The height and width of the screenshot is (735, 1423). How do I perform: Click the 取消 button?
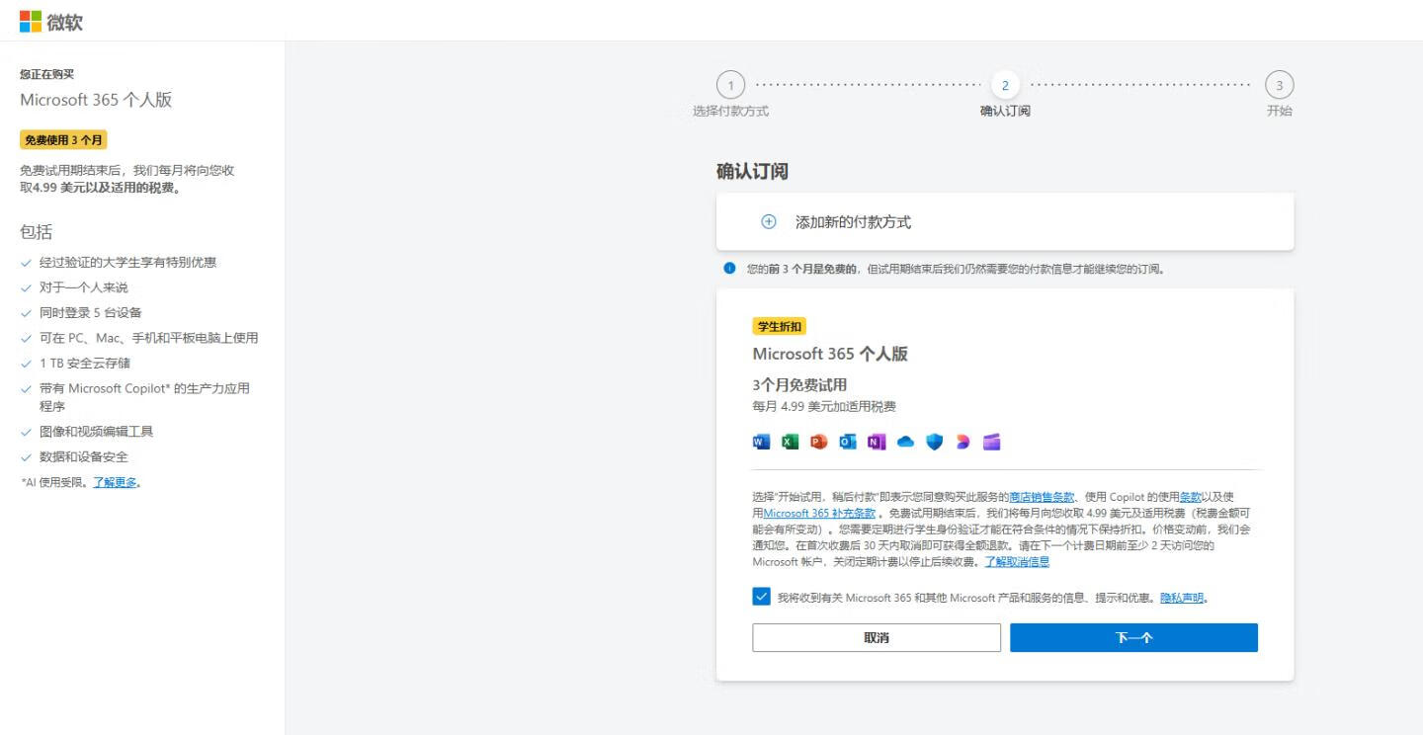pyautogui.click(x=876, y=638)
